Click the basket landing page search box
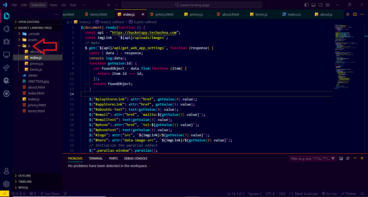The image size is (368, 197). [x=192, y=5]
